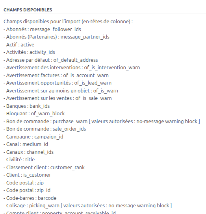Select the Campagne campaign_id entry

[x=33, y=137]
